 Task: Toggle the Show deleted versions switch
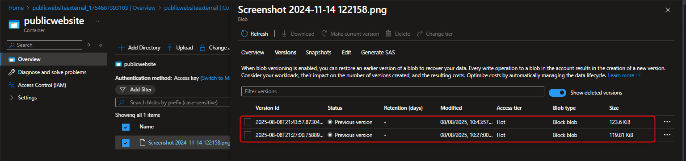click(x=557, y=92)
